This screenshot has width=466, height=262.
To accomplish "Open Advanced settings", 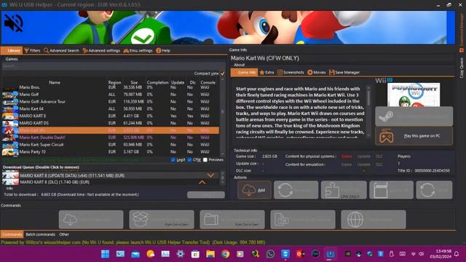I will tap(101, 50).
